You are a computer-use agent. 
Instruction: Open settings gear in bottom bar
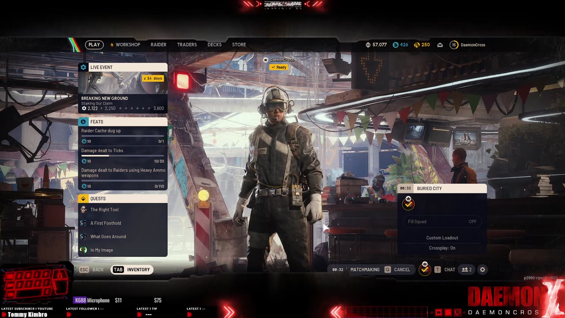(x=482, y=269)
